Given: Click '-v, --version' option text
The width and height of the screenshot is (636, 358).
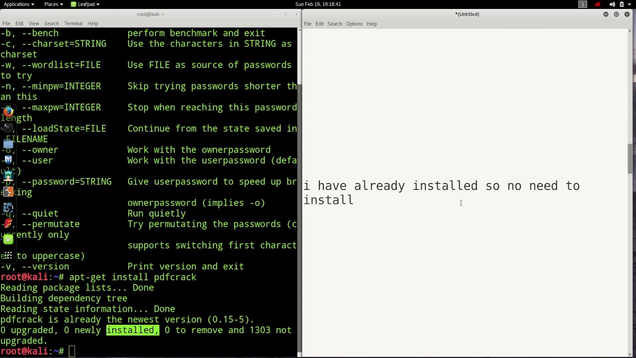Looking at the screenshot, I should [34, 267].
